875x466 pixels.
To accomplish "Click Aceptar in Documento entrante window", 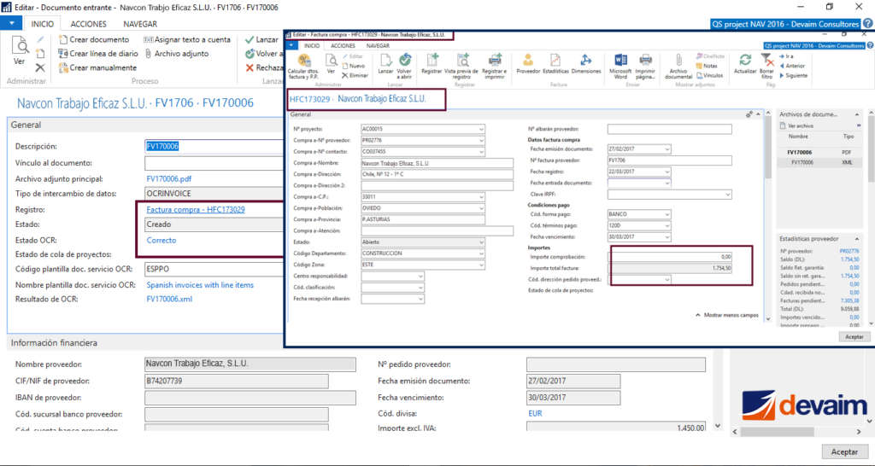I will coord(844,451).
